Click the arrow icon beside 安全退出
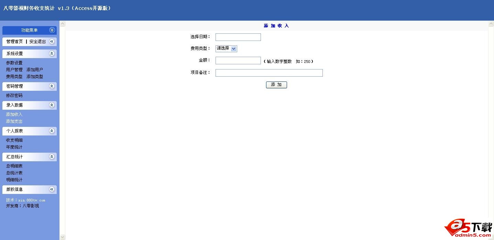The height and width of the screenshot is (240, 494). (x=52, y=42)
